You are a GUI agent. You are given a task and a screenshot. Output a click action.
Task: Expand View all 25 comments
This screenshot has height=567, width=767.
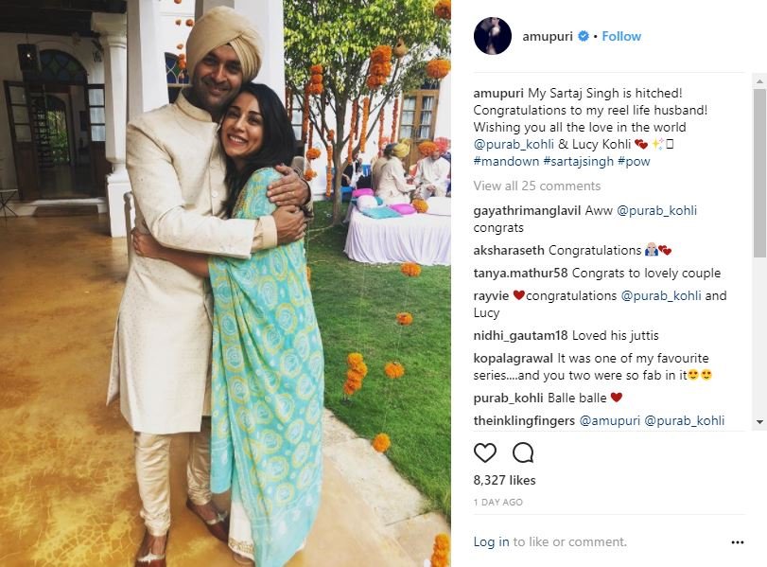[536, 186]
